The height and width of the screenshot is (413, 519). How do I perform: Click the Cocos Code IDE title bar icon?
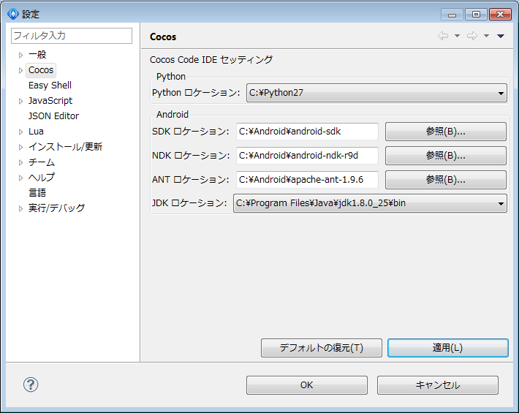pyautogui.click(x=13, y=14)
